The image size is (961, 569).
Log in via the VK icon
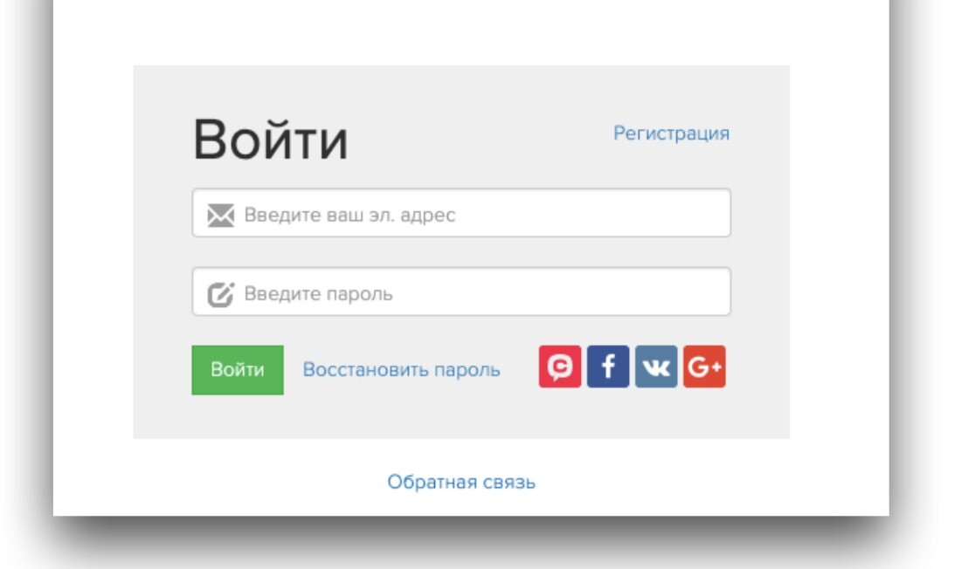click(655, 367)
